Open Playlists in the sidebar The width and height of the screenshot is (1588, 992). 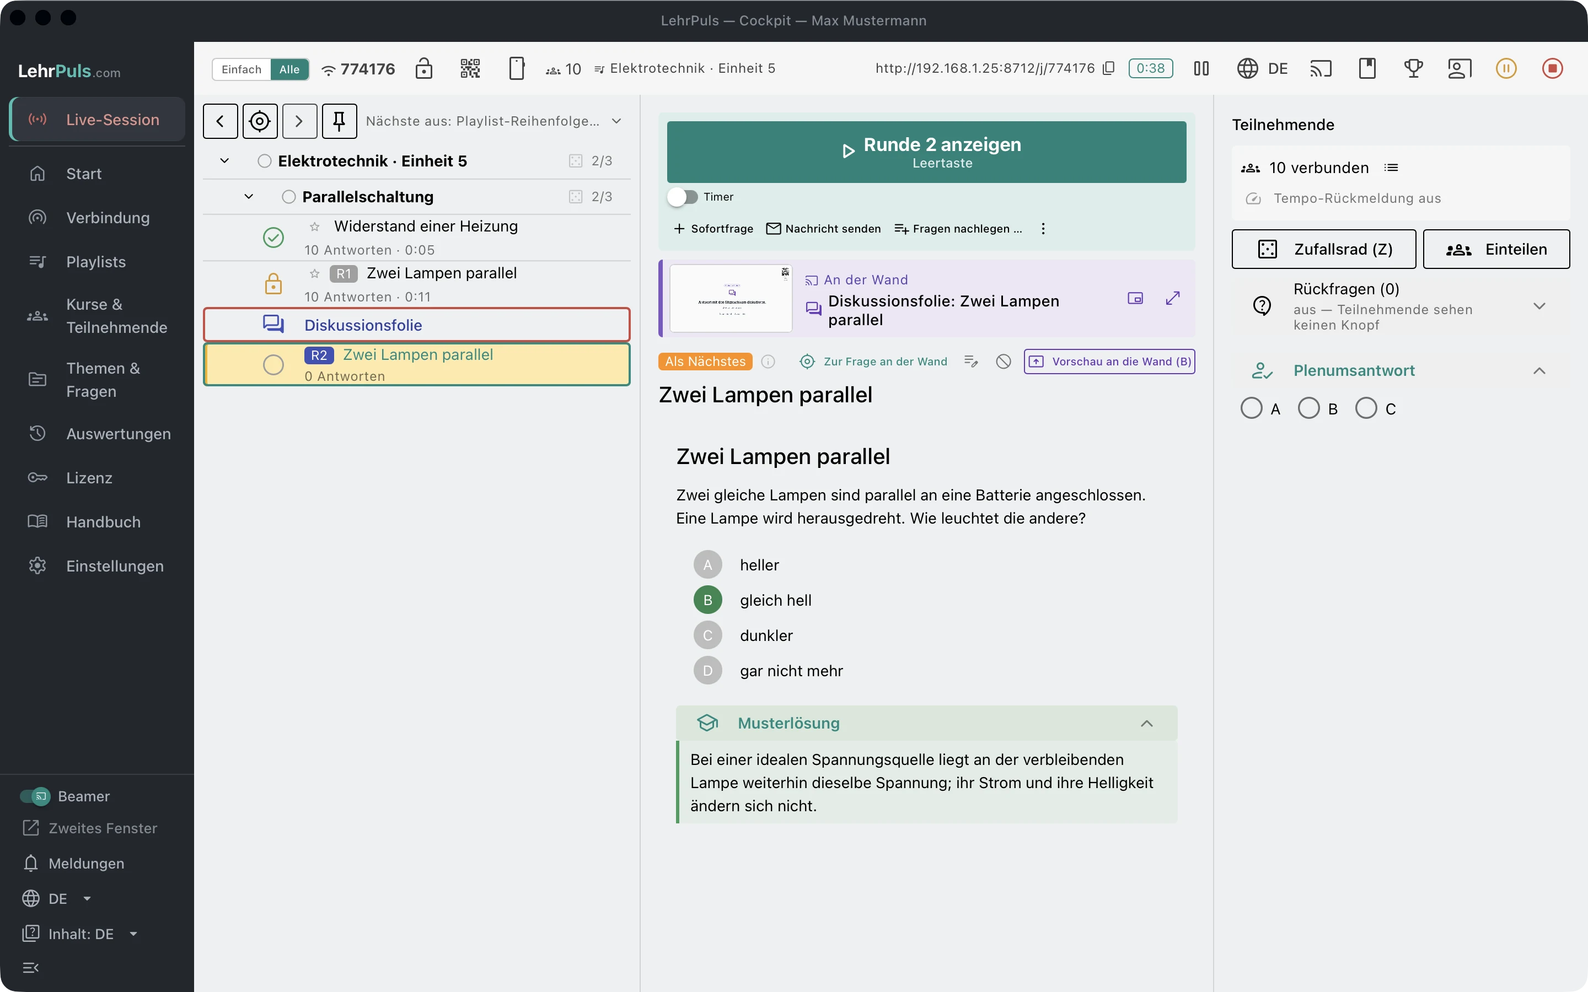click(97, 262)
